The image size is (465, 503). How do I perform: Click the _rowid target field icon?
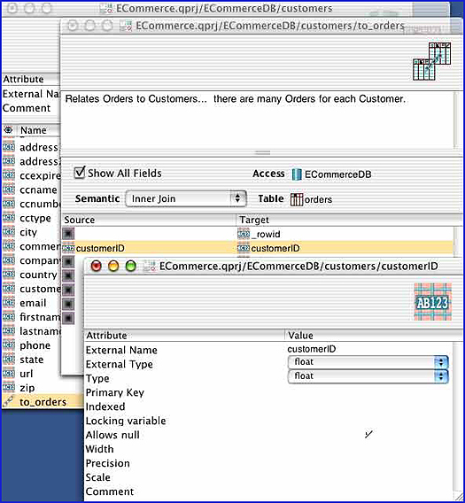point(244,234)
